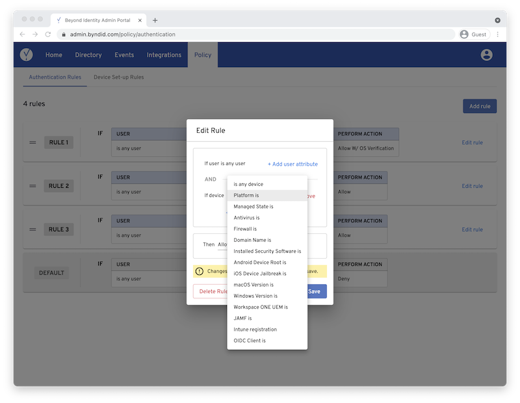Open the Events nav item
This screenshot has width=520, height=403.
point(124,55)
